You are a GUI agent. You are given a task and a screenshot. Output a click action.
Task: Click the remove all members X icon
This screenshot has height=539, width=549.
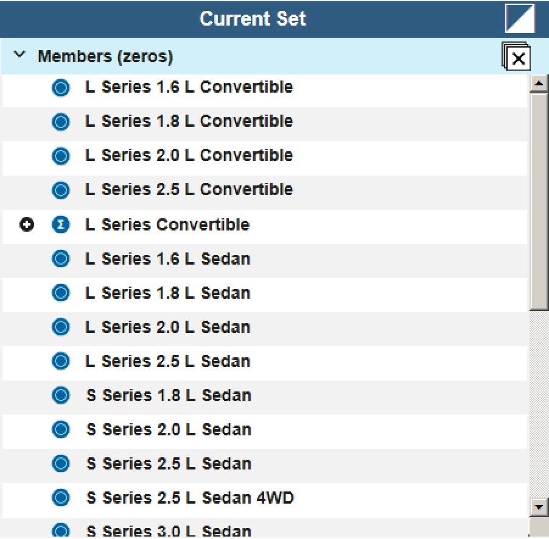(x=517, y=57)
